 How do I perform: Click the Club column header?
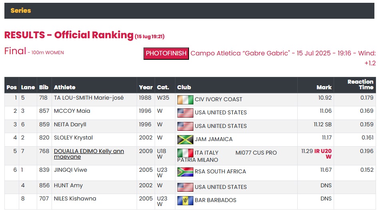[x=184, y=87]
